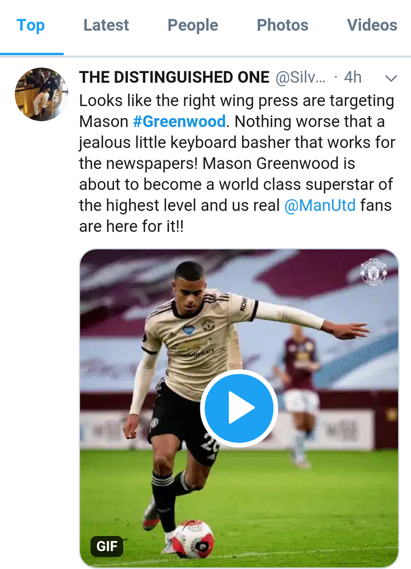The width and height of the screenshot is (411, 569).
Task: Play the GIF with the blue play button
Action: (239, 408)
